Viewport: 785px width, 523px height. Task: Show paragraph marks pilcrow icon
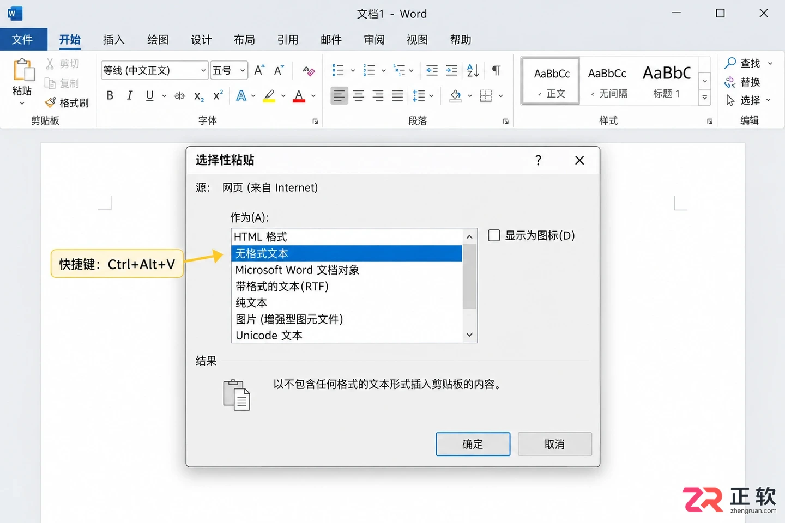coord(496,70)
